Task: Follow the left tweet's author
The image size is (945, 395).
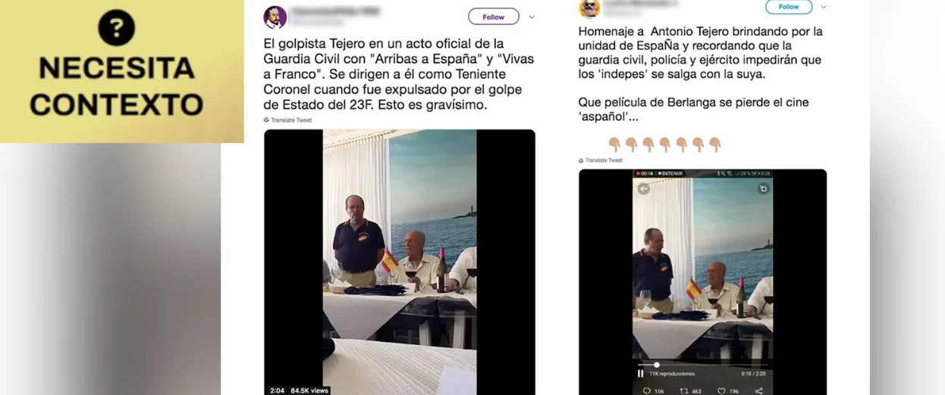Action: tap(494, 17)
